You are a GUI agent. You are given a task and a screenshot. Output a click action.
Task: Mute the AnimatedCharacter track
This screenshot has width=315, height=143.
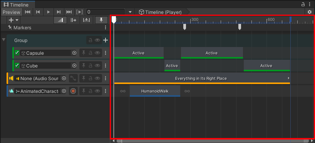pyautogui.click(x=97, y=91)
